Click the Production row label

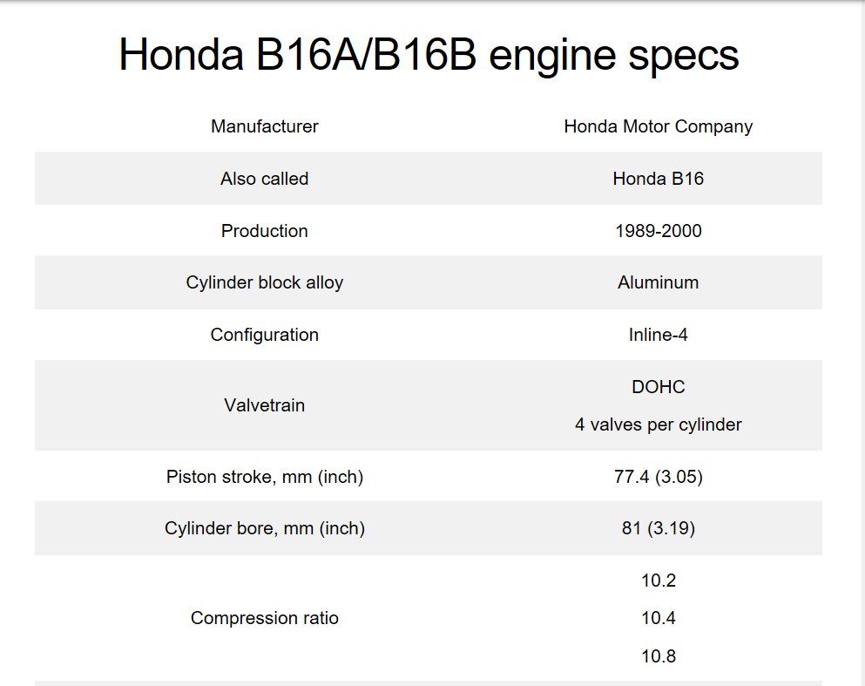tap(265, 231)
